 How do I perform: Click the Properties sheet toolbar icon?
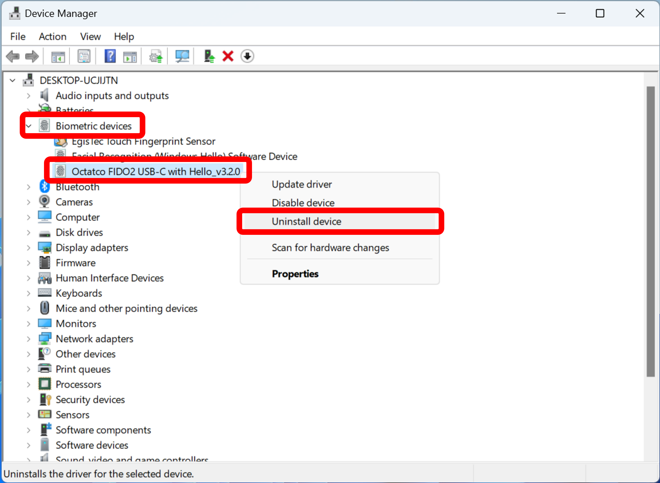(84, 56)
